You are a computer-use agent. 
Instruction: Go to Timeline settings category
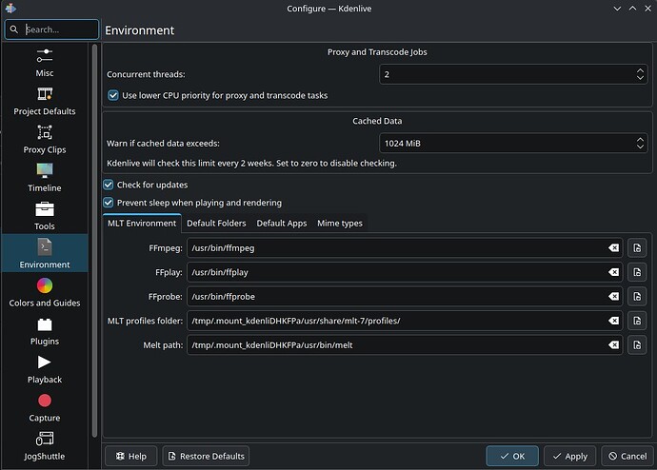45,177
